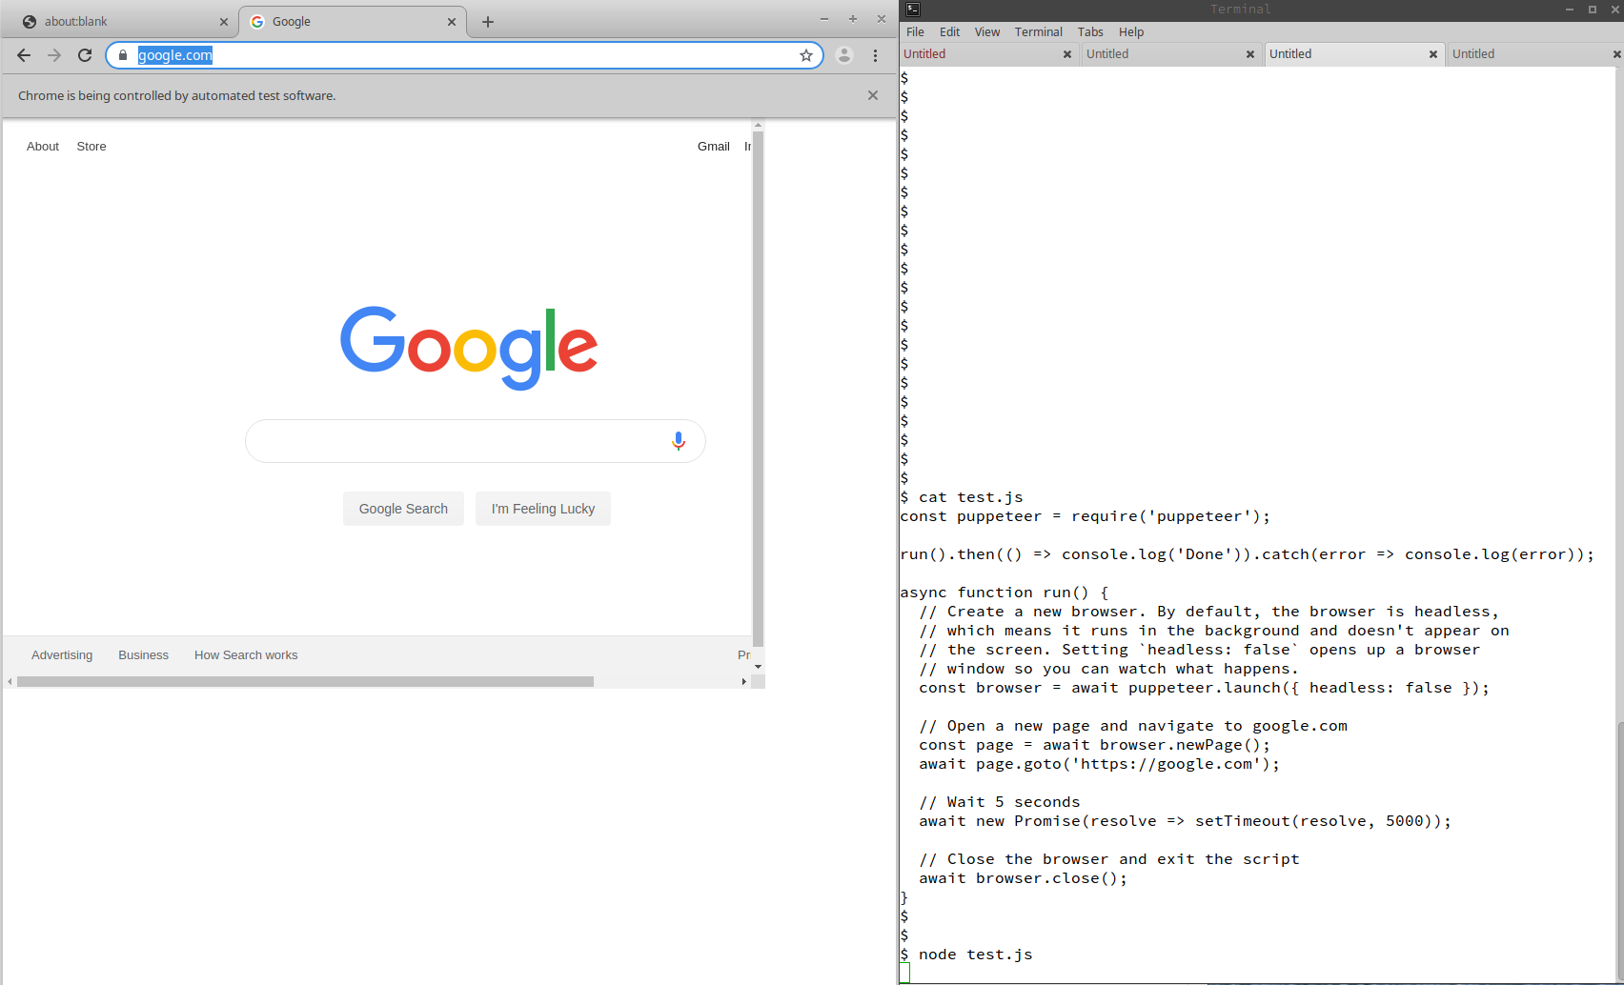Open the Terminal menu in menu bar
This screenshot has height=985, width=1624.
(x=1038, y=31)
